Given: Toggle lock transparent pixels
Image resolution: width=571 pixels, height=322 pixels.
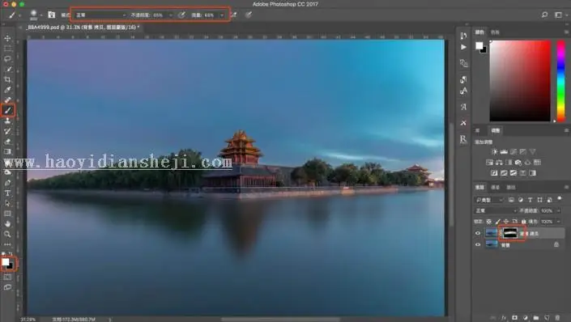Looking at the screenshot, I should tap(488, 221).
